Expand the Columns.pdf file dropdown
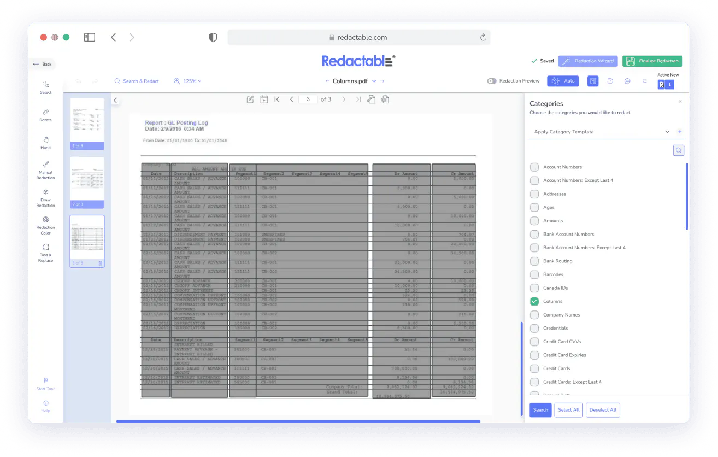Screen dimensions: 718x457 pos(374,81)
